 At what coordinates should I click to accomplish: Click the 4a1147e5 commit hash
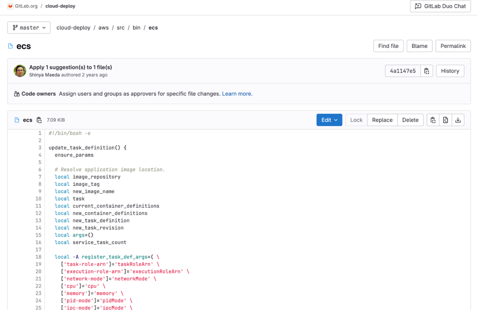402,71
